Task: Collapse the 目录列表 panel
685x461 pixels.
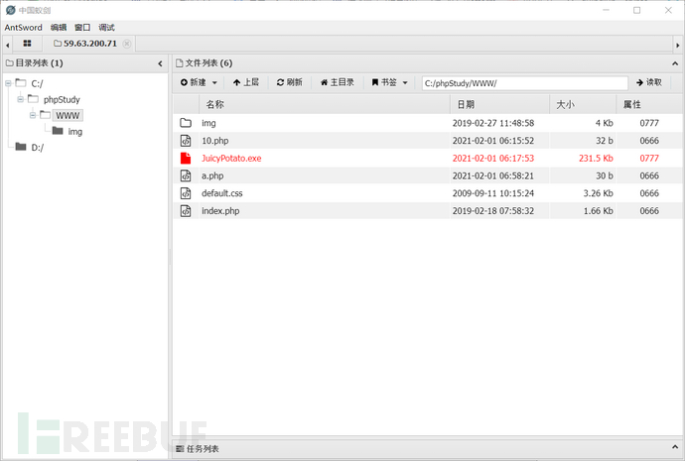Action: click(160, 63)
